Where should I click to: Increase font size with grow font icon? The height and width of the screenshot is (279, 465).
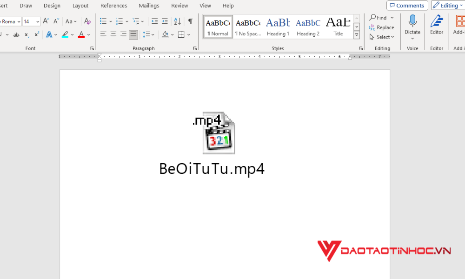click(x=46, y=21)
